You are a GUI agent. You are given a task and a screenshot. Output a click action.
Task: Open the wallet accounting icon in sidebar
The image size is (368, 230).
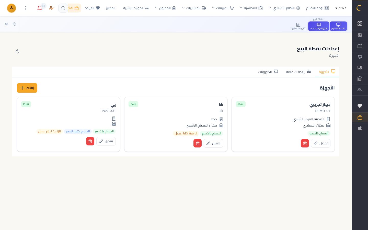(360, 46)
